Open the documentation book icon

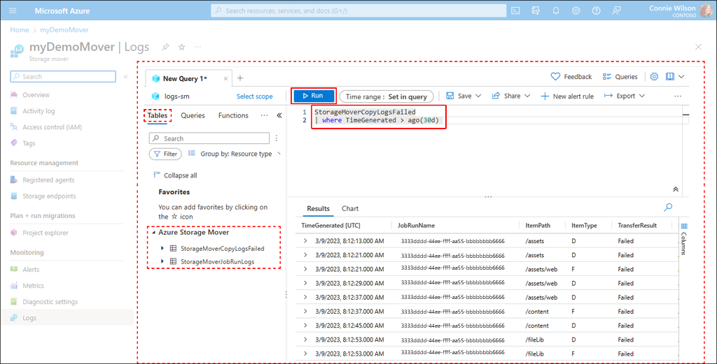click(670, 77)
